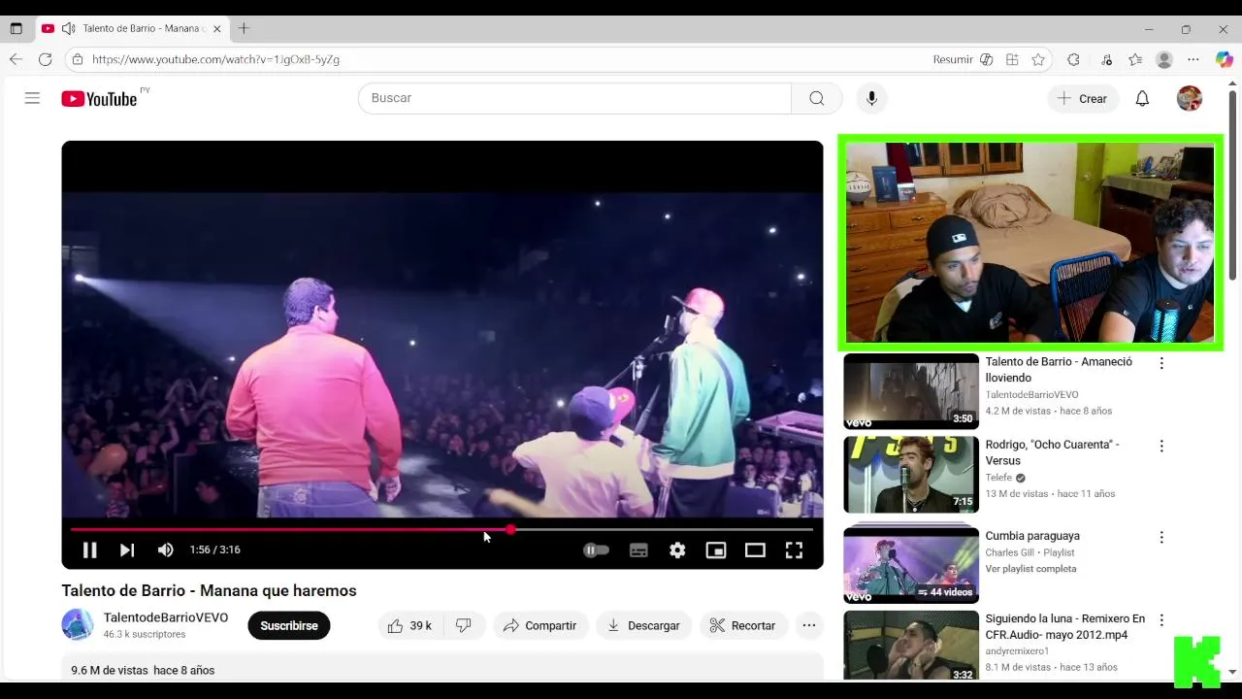Open browser essentials icon near favorites
The image size is (1242, 699).
[1106, 59]
